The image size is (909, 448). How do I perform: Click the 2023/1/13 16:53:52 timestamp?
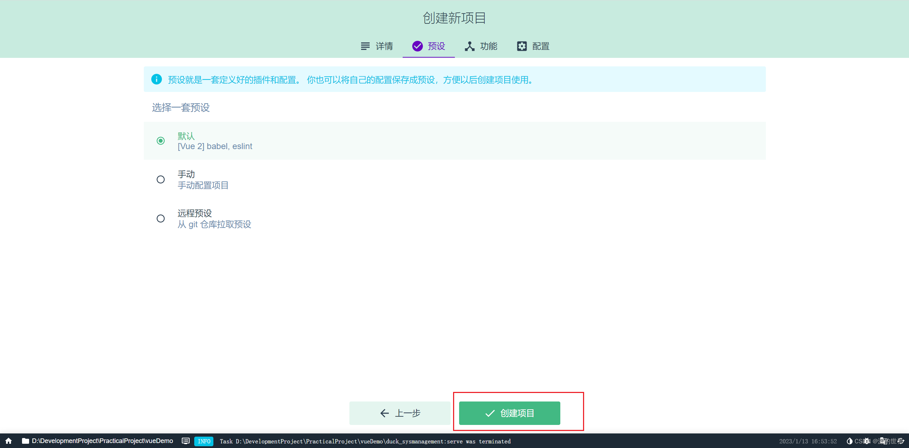click(x=808, y=441)
